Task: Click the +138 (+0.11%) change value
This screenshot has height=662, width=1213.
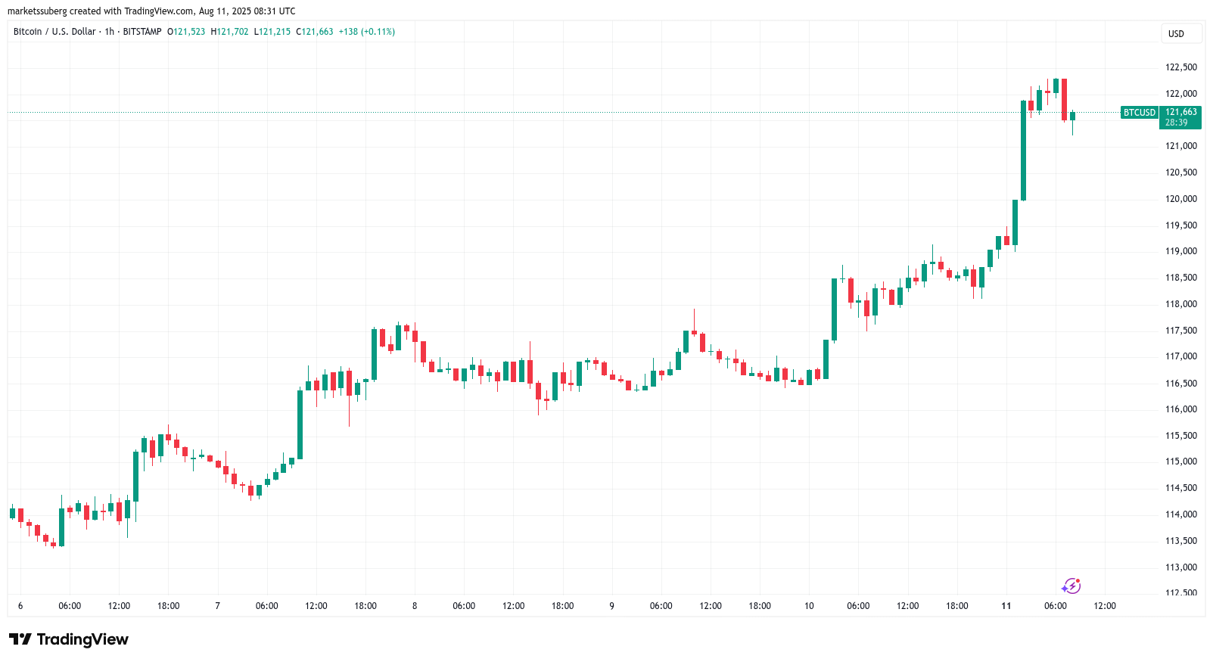Action: pos(366,32)
